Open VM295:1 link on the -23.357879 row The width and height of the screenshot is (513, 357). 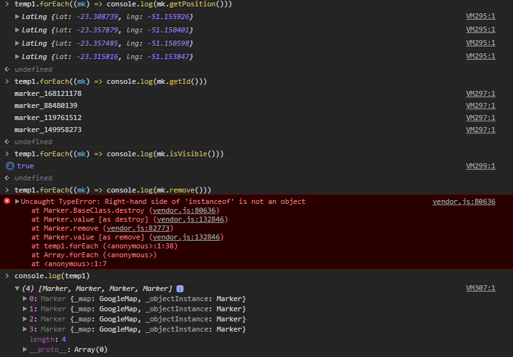coord(480,29)
